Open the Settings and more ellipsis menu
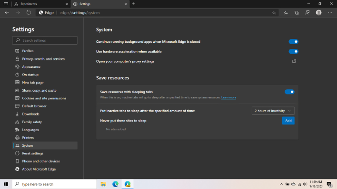 pyautogui.click(x=330, y=13)
